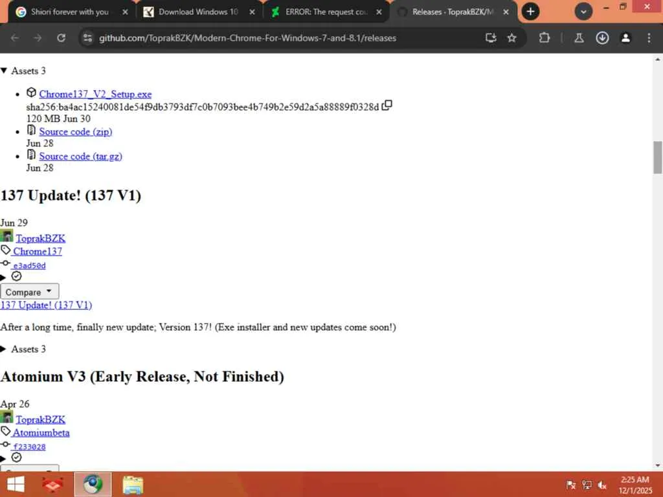This screenshot has height=497, width=663.
Task: Click the muted volume tray icon
Action: point(602,485)
